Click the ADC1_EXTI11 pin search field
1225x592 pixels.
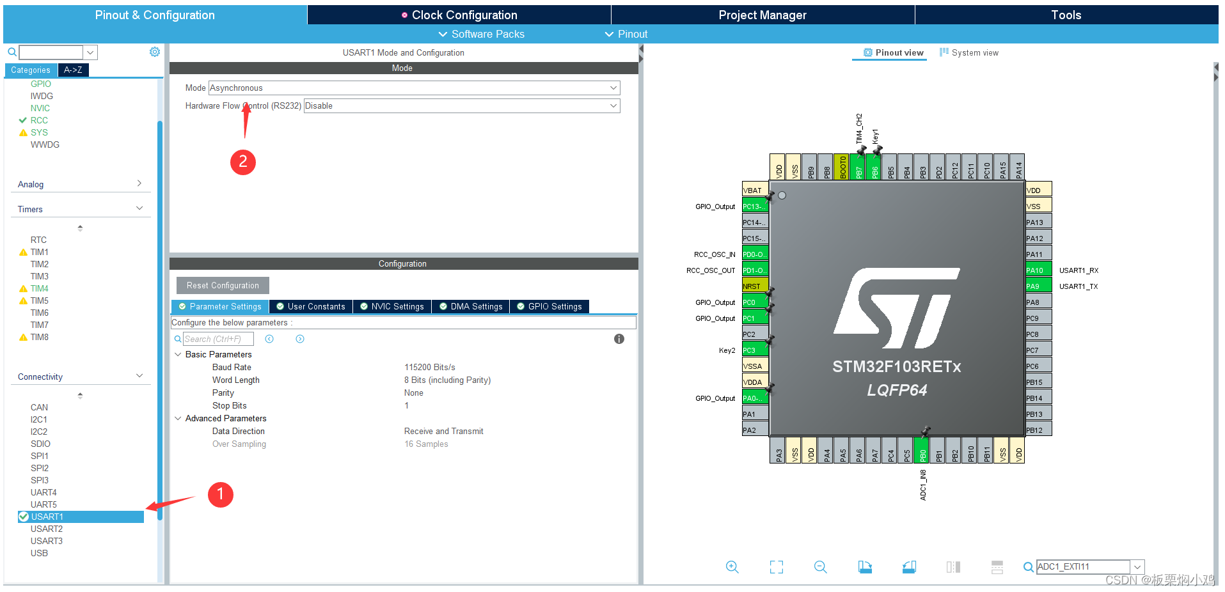1083,567
